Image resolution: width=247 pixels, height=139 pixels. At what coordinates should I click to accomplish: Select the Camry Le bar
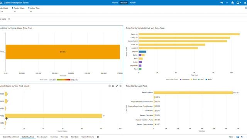pos(189,34)
